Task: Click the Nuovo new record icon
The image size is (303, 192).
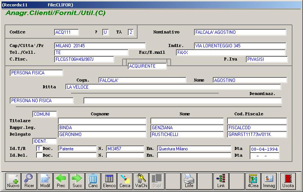Action: (x=13, y=181)
